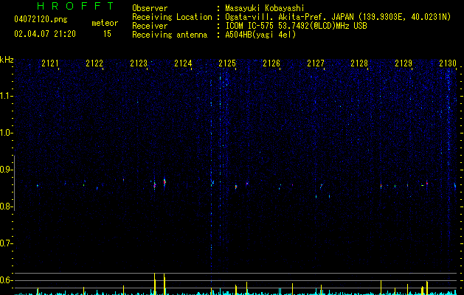The image size is (464, 295).
Task: Click the Receiving Location label
Action: pos(172,17)
